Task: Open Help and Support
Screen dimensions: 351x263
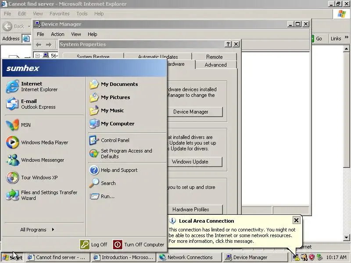Action: [127, 170]
